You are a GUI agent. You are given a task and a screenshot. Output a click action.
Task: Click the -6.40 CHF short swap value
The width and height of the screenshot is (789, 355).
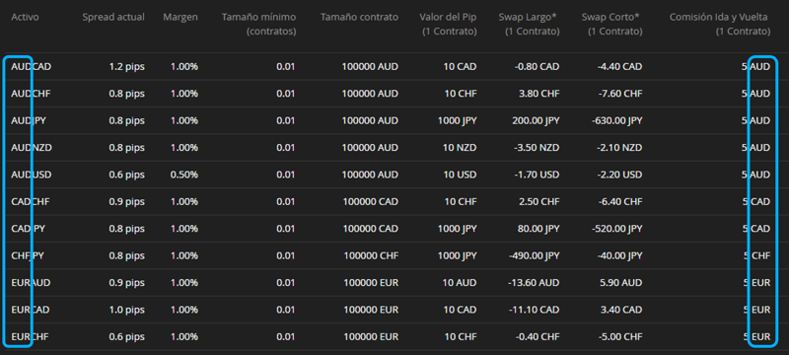[620, 201]
